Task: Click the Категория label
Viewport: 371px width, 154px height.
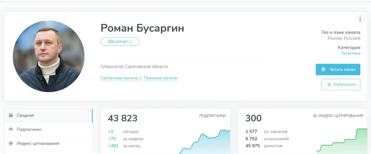Action: tap(349, 47)
